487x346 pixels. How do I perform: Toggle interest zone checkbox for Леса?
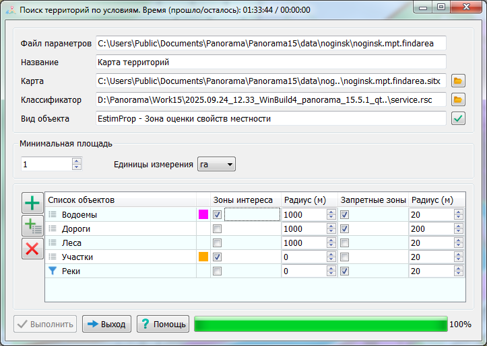(x=217, y=243)
